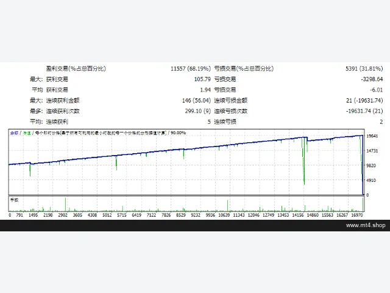Viewport: 390px width, 293px height.
Task: Click the 余额 legend label in chart
Action: [14, 133]
